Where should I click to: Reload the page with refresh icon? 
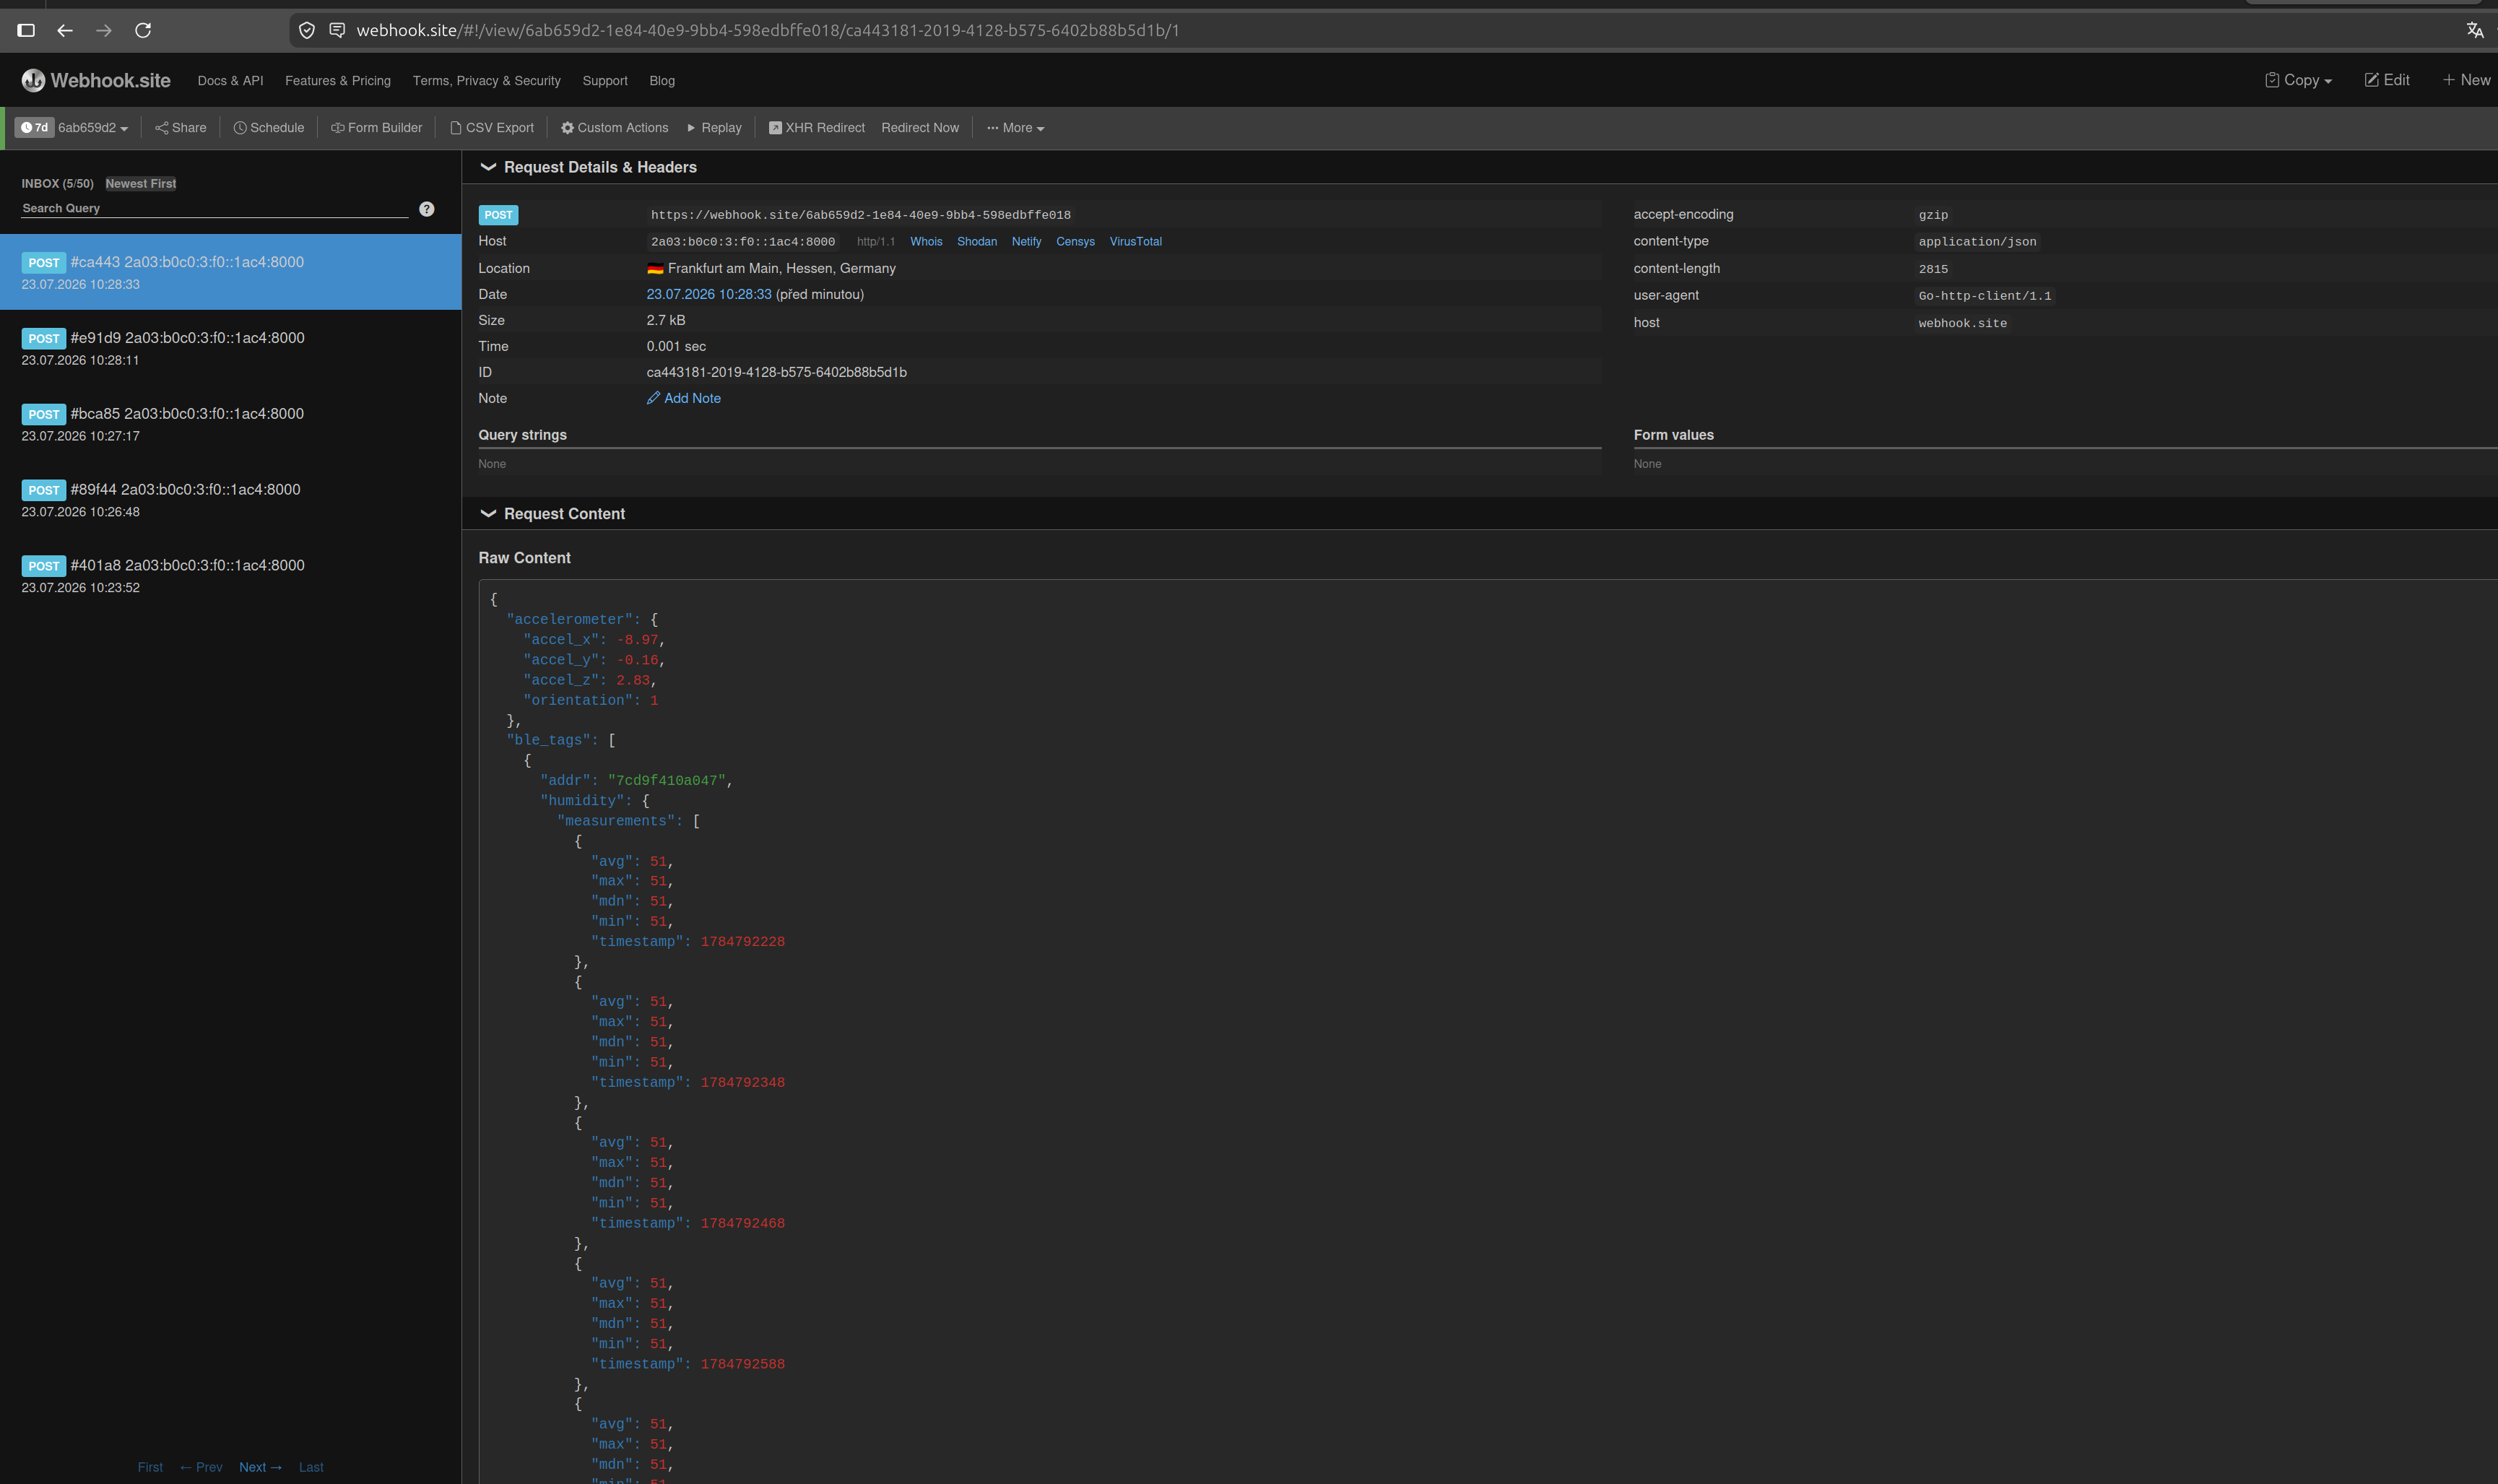[x=143, y=30]
